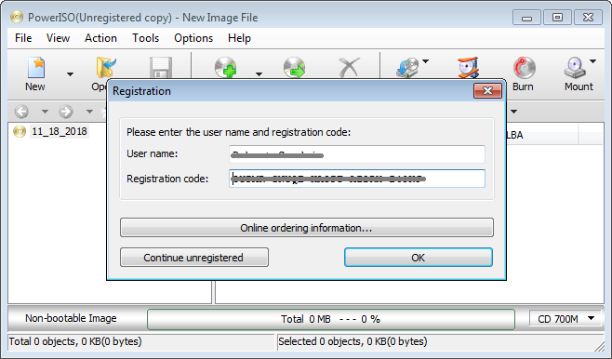This screenshot has height=359, width=612.
Task: Click the Copy disc to image icon
Action: [x=407, y=68]
